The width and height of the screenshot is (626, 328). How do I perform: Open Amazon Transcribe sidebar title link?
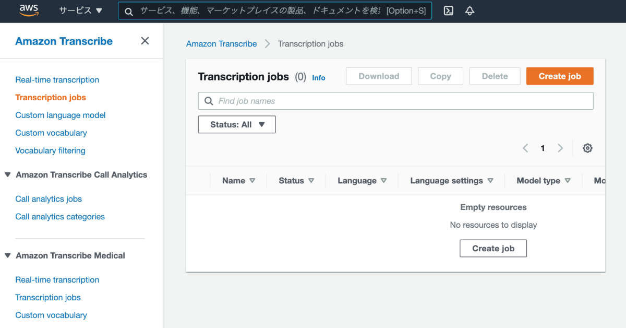pyautogui.click(x=64, y=41)
